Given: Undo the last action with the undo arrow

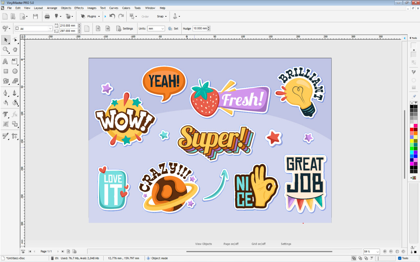Looking at the screenshot, I should (x=112, y=16).
